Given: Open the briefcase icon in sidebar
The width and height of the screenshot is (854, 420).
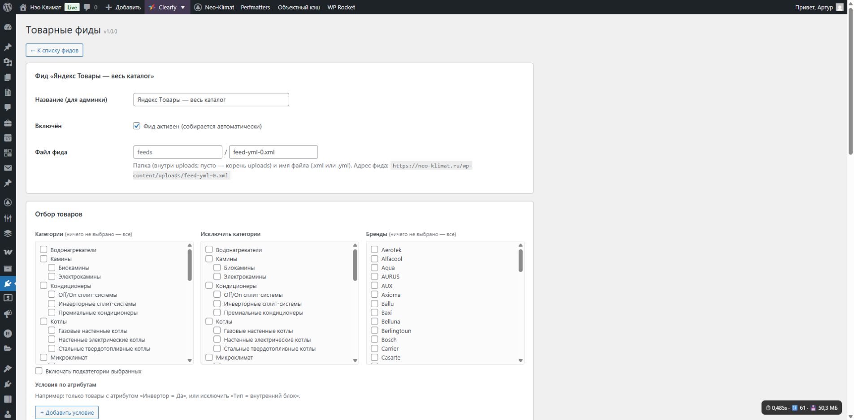Looking at the screenshot, I should (8, 123).
